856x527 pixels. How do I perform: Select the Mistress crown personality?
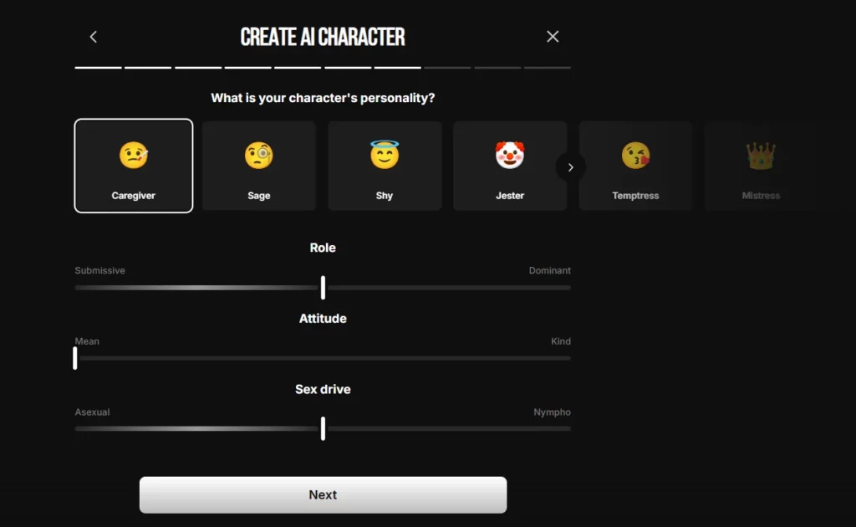point(761,165)
